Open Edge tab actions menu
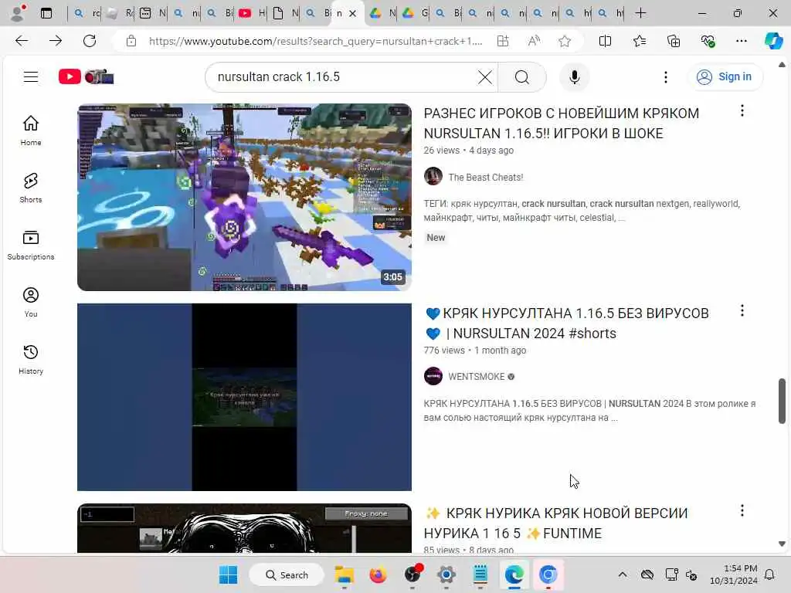Screen dimensions: 791x593 46,13
